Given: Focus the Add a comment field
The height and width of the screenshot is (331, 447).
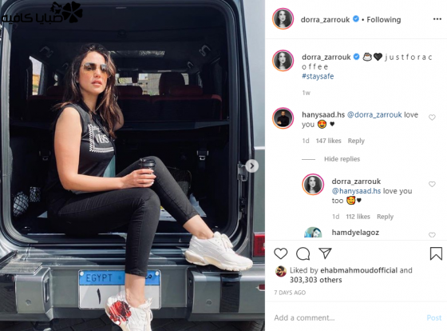Looking at the screenshot, I should pos(348,317).
